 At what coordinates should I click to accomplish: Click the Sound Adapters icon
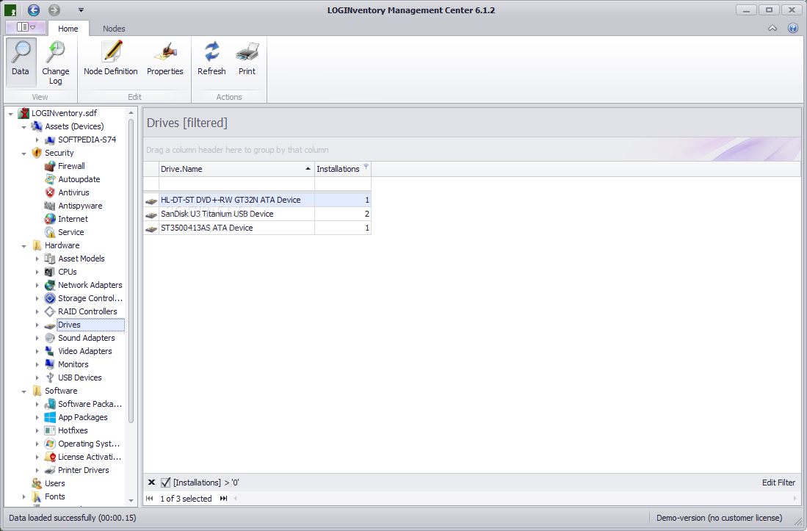click(50, 338)
